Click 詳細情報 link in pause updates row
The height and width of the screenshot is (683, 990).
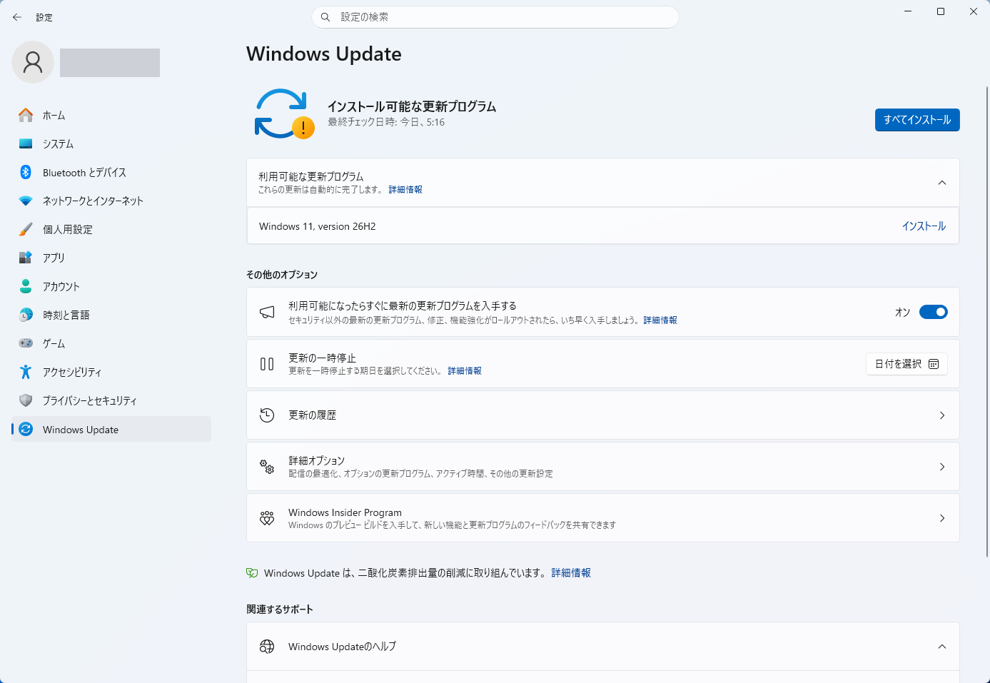tap(465, 371)
